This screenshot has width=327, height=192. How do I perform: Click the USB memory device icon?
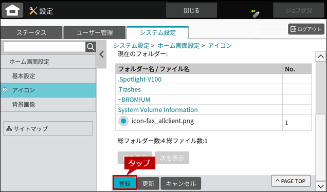(x=256, y=14)
